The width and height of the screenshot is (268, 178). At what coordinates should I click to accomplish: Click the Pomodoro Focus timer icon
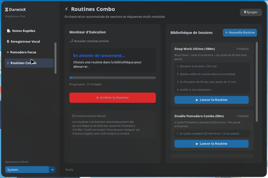[8, 52]
